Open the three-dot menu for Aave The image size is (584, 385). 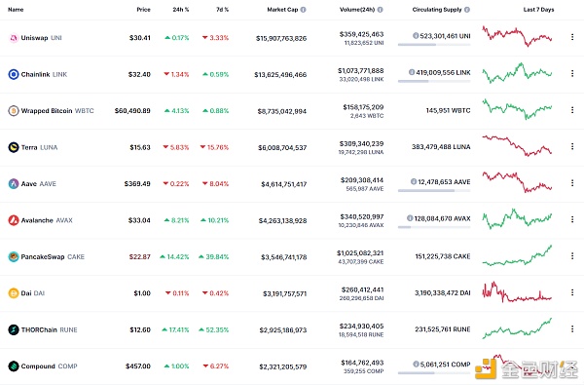[x=572, y=183]
